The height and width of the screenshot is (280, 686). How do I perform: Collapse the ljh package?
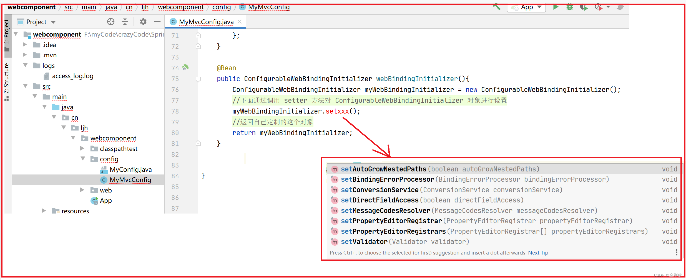[64, 128]
